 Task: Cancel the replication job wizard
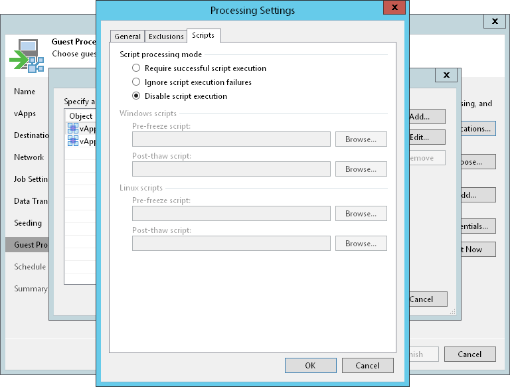tap(470, 354)
